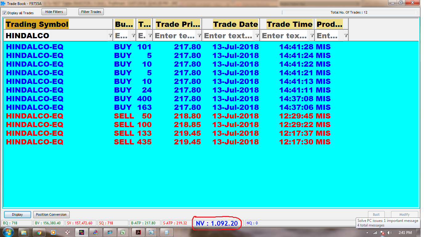Launch Google Chrome from the taskbar
425x237 pixels.
[x=39, y=232]
